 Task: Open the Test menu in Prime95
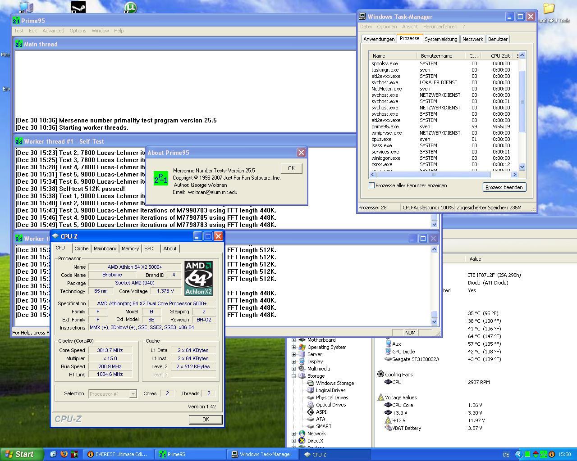19,31
